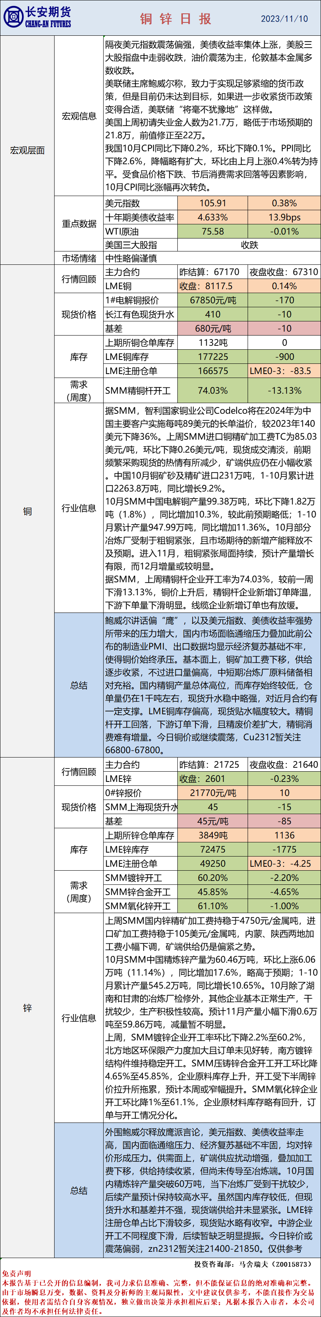Click 0#锌报价 21770元/吨 cell
Screen dimensions: 321x1317
[x=213, y=792]
